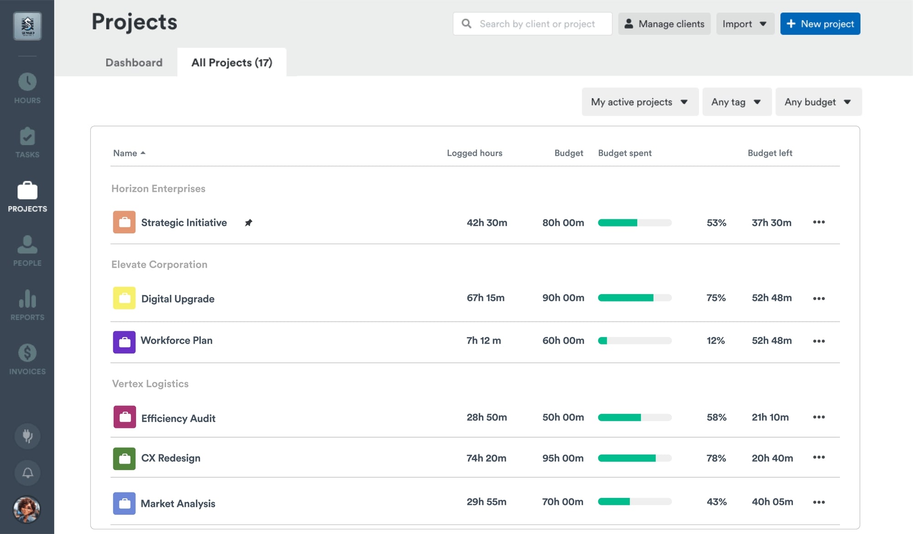Click the search magnifier icon
913x534 pixels.
467,23
